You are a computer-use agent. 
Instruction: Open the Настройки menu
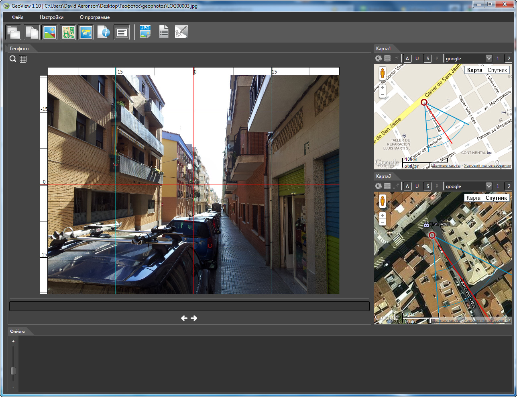(51, 17)
